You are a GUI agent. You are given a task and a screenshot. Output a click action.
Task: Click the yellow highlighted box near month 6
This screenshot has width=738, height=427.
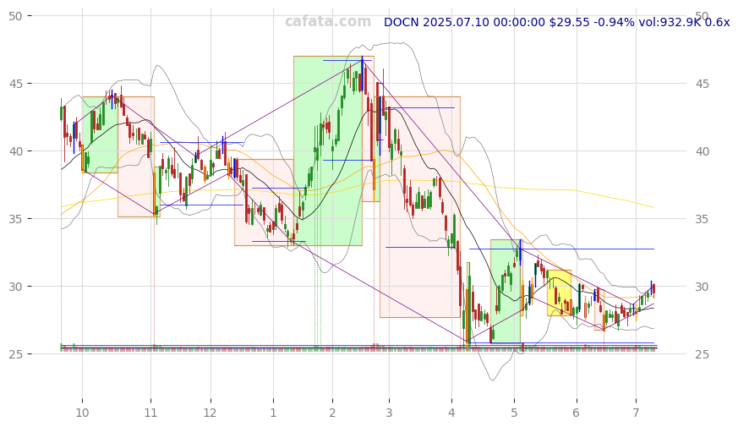[559, 293]
